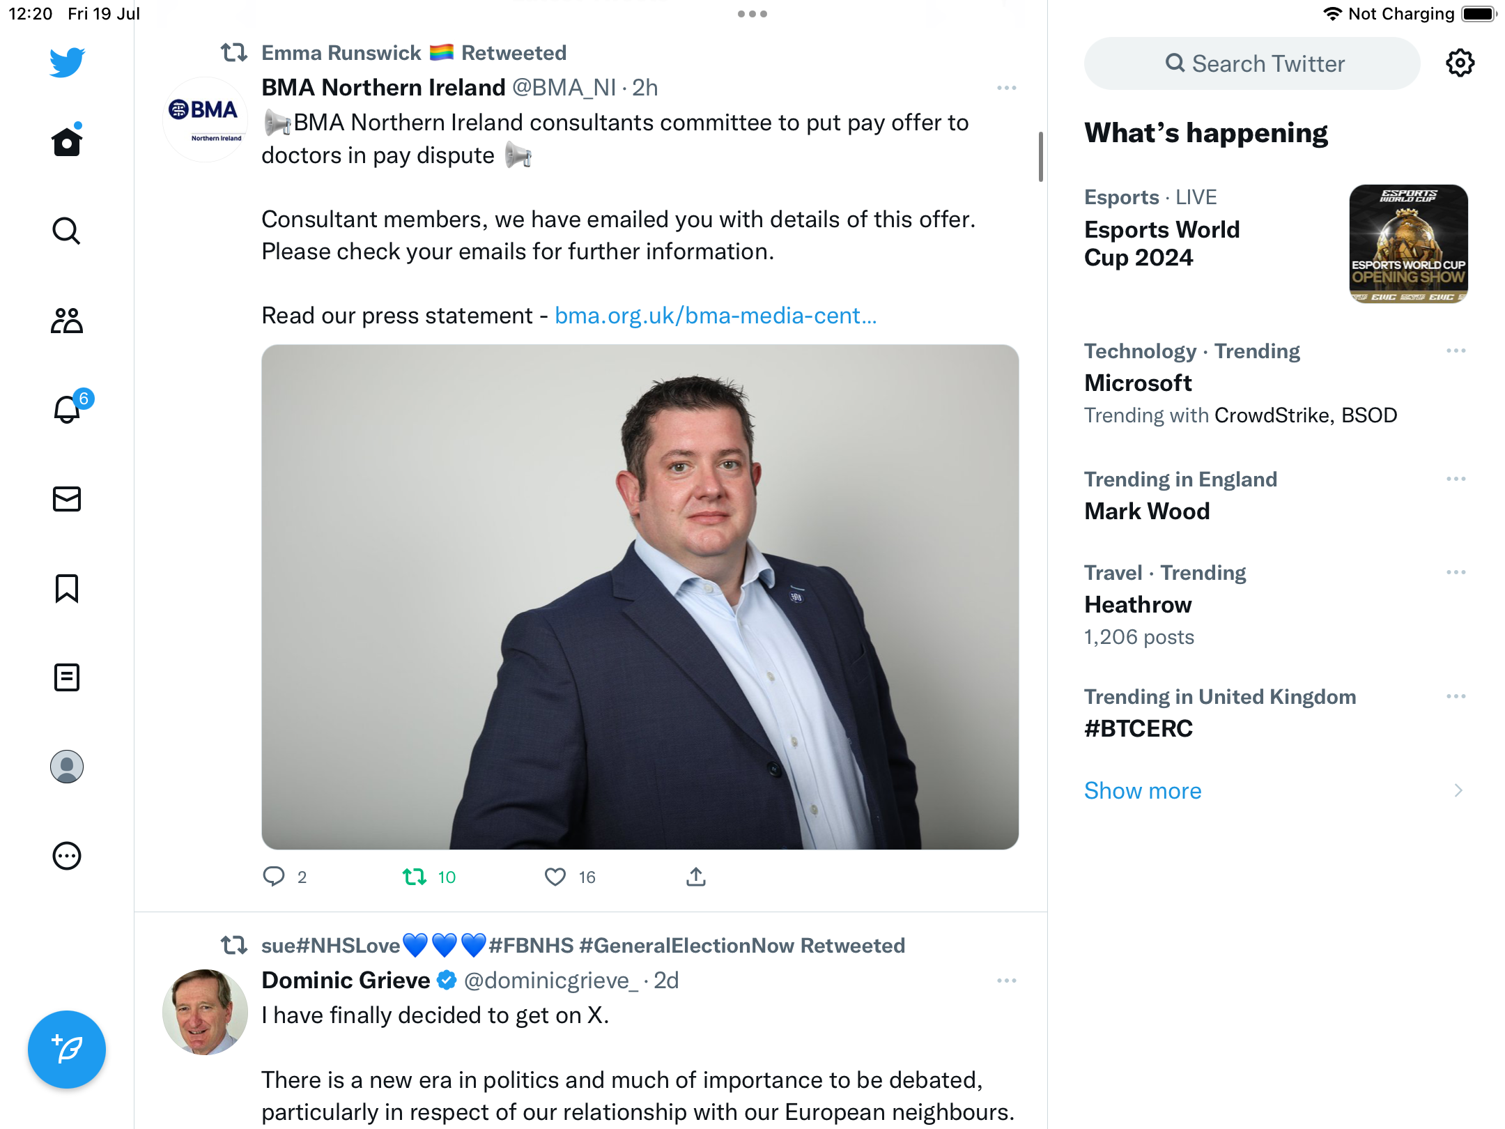
Task: Open the bma.org.uk press statement link
Action: point(716,316)
